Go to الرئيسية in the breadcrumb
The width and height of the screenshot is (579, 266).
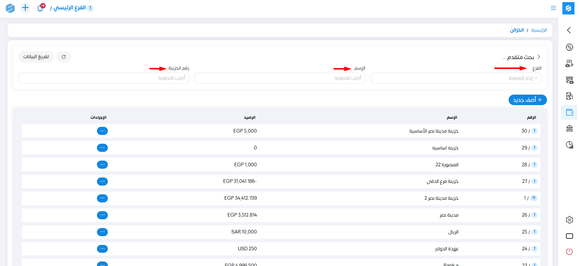539,30
